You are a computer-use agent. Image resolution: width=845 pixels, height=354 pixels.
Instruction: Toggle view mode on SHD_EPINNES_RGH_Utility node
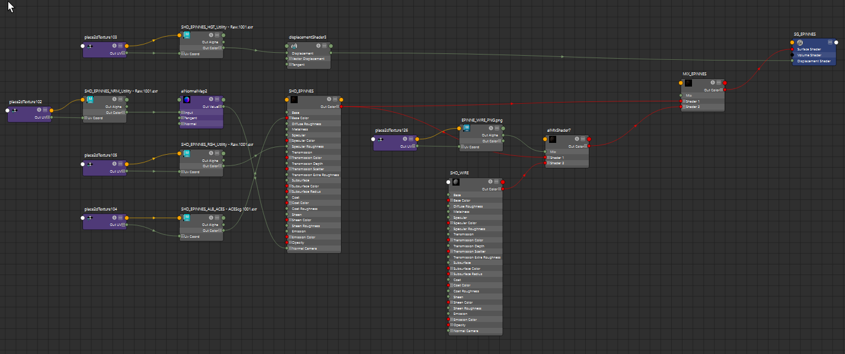[217, 153]
